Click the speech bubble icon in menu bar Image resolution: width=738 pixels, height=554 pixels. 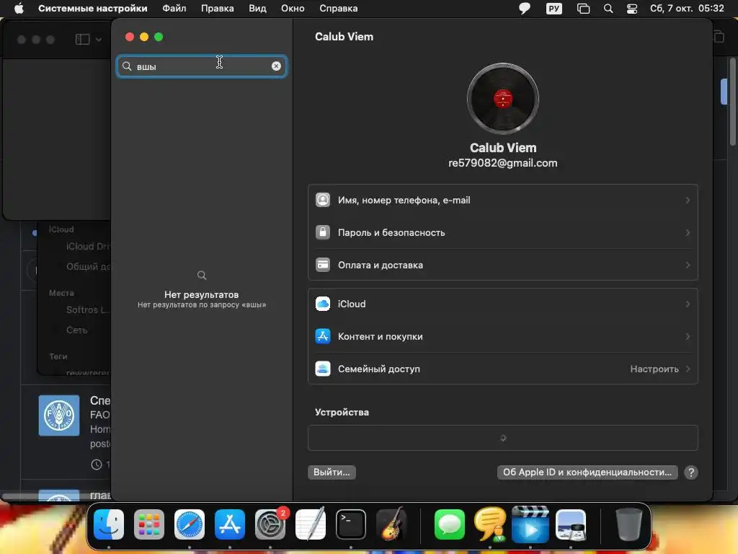[525, 9]
